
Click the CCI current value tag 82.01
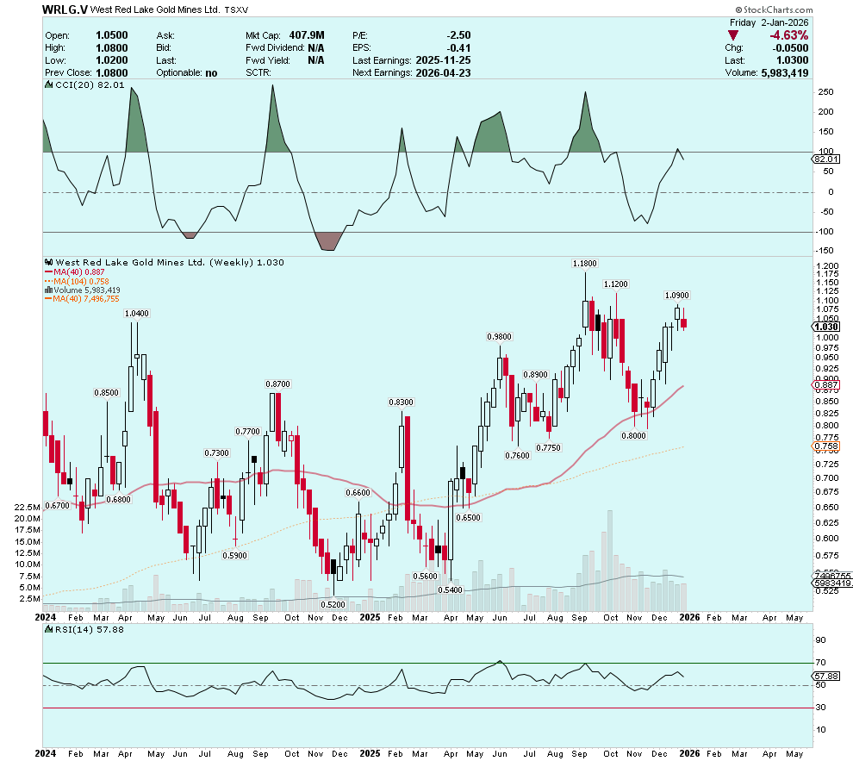click(825, 159)
